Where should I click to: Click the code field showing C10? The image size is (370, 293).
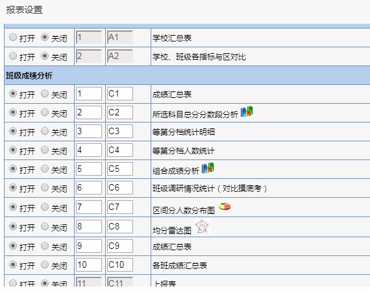point(120,264)
